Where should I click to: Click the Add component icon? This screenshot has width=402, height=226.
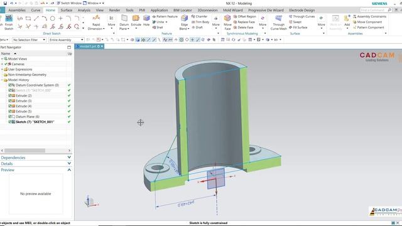pos(347,18)
